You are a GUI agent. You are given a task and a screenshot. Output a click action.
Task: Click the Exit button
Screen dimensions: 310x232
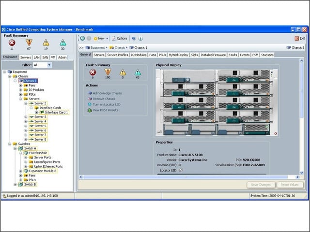[300, 39]
